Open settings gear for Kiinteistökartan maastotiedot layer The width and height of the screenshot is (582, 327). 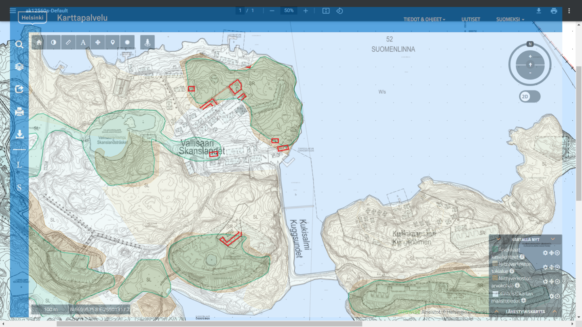(551, 296)
